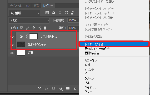
Task: Create new group folder icon
Action: click(x=68, y=88)
